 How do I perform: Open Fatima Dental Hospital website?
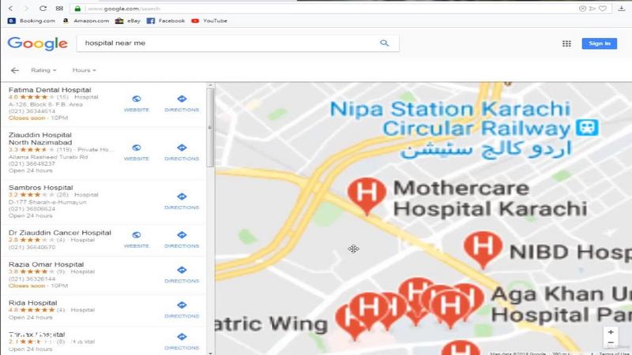point(137,103)
